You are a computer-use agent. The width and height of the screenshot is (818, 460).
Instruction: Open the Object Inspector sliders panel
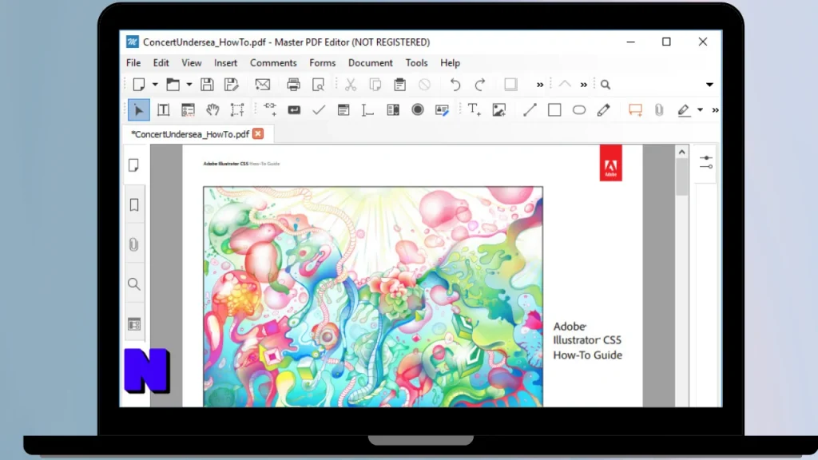tap(706, 162)
